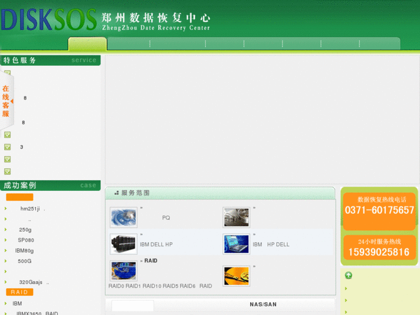Click the green check icon beside '3'
420x315 pixels.
[x=8, y=147]
